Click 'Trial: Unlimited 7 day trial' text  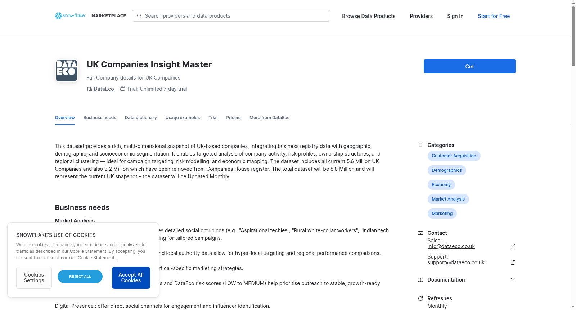coord(157,89)
